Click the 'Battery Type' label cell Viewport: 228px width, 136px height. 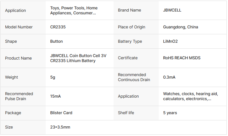tap(130, 41)
